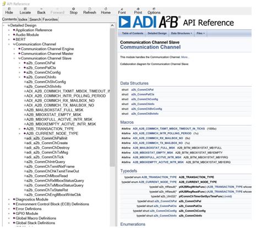Open A2B_TRANSACTION_TYPE typedef enum link
The width and height of the screenshot is (261, 228).
pos(159,177)
